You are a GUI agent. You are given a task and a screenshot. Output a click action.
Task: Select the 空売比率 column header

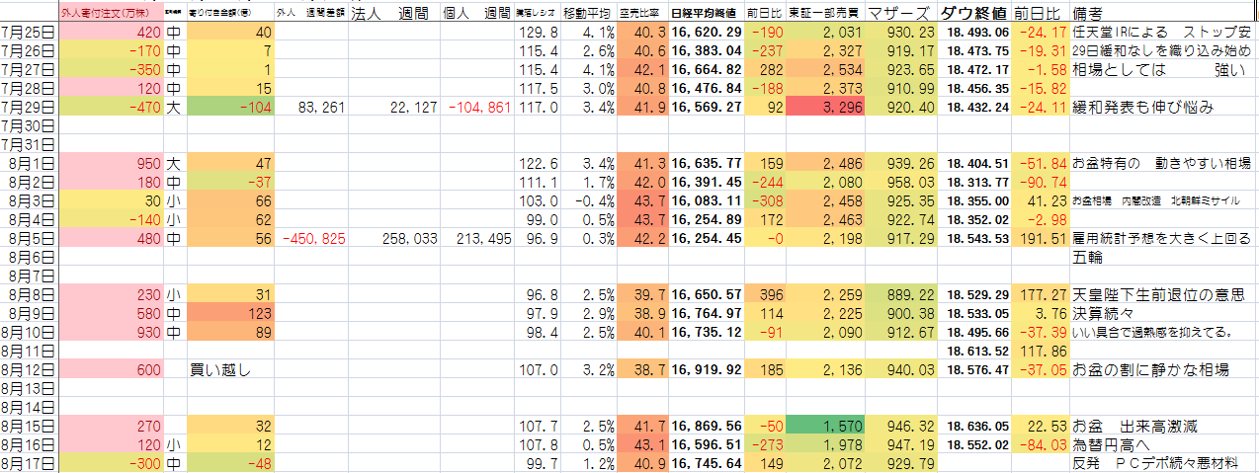pos(643,15)
